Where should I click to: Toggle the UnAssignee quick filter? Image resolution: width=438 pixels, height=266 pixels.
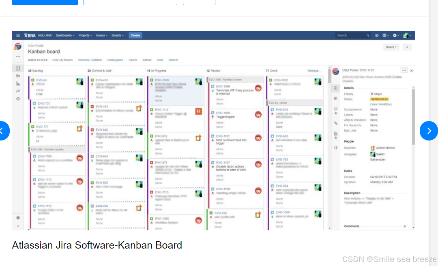tap(115, 60)
